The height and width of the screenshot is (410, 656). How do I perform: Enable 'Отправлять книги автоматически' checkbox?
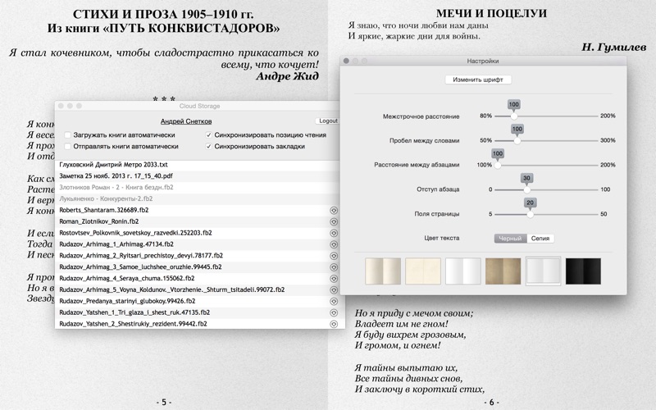67,147
